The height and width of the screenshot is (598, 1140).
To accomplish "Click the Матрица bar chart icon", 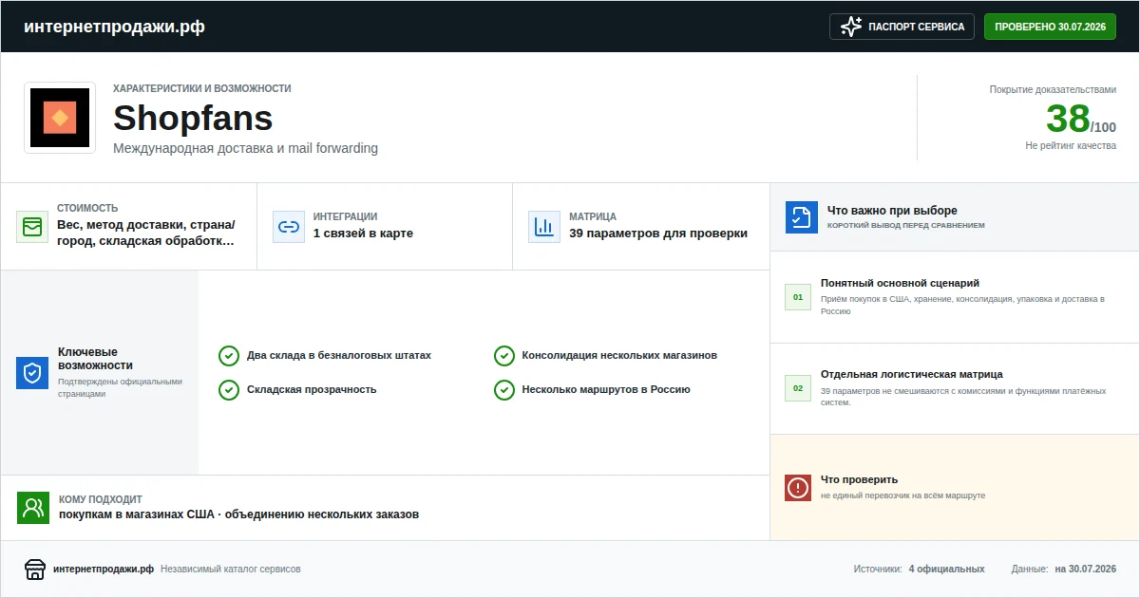I will [x=543, y=227].
